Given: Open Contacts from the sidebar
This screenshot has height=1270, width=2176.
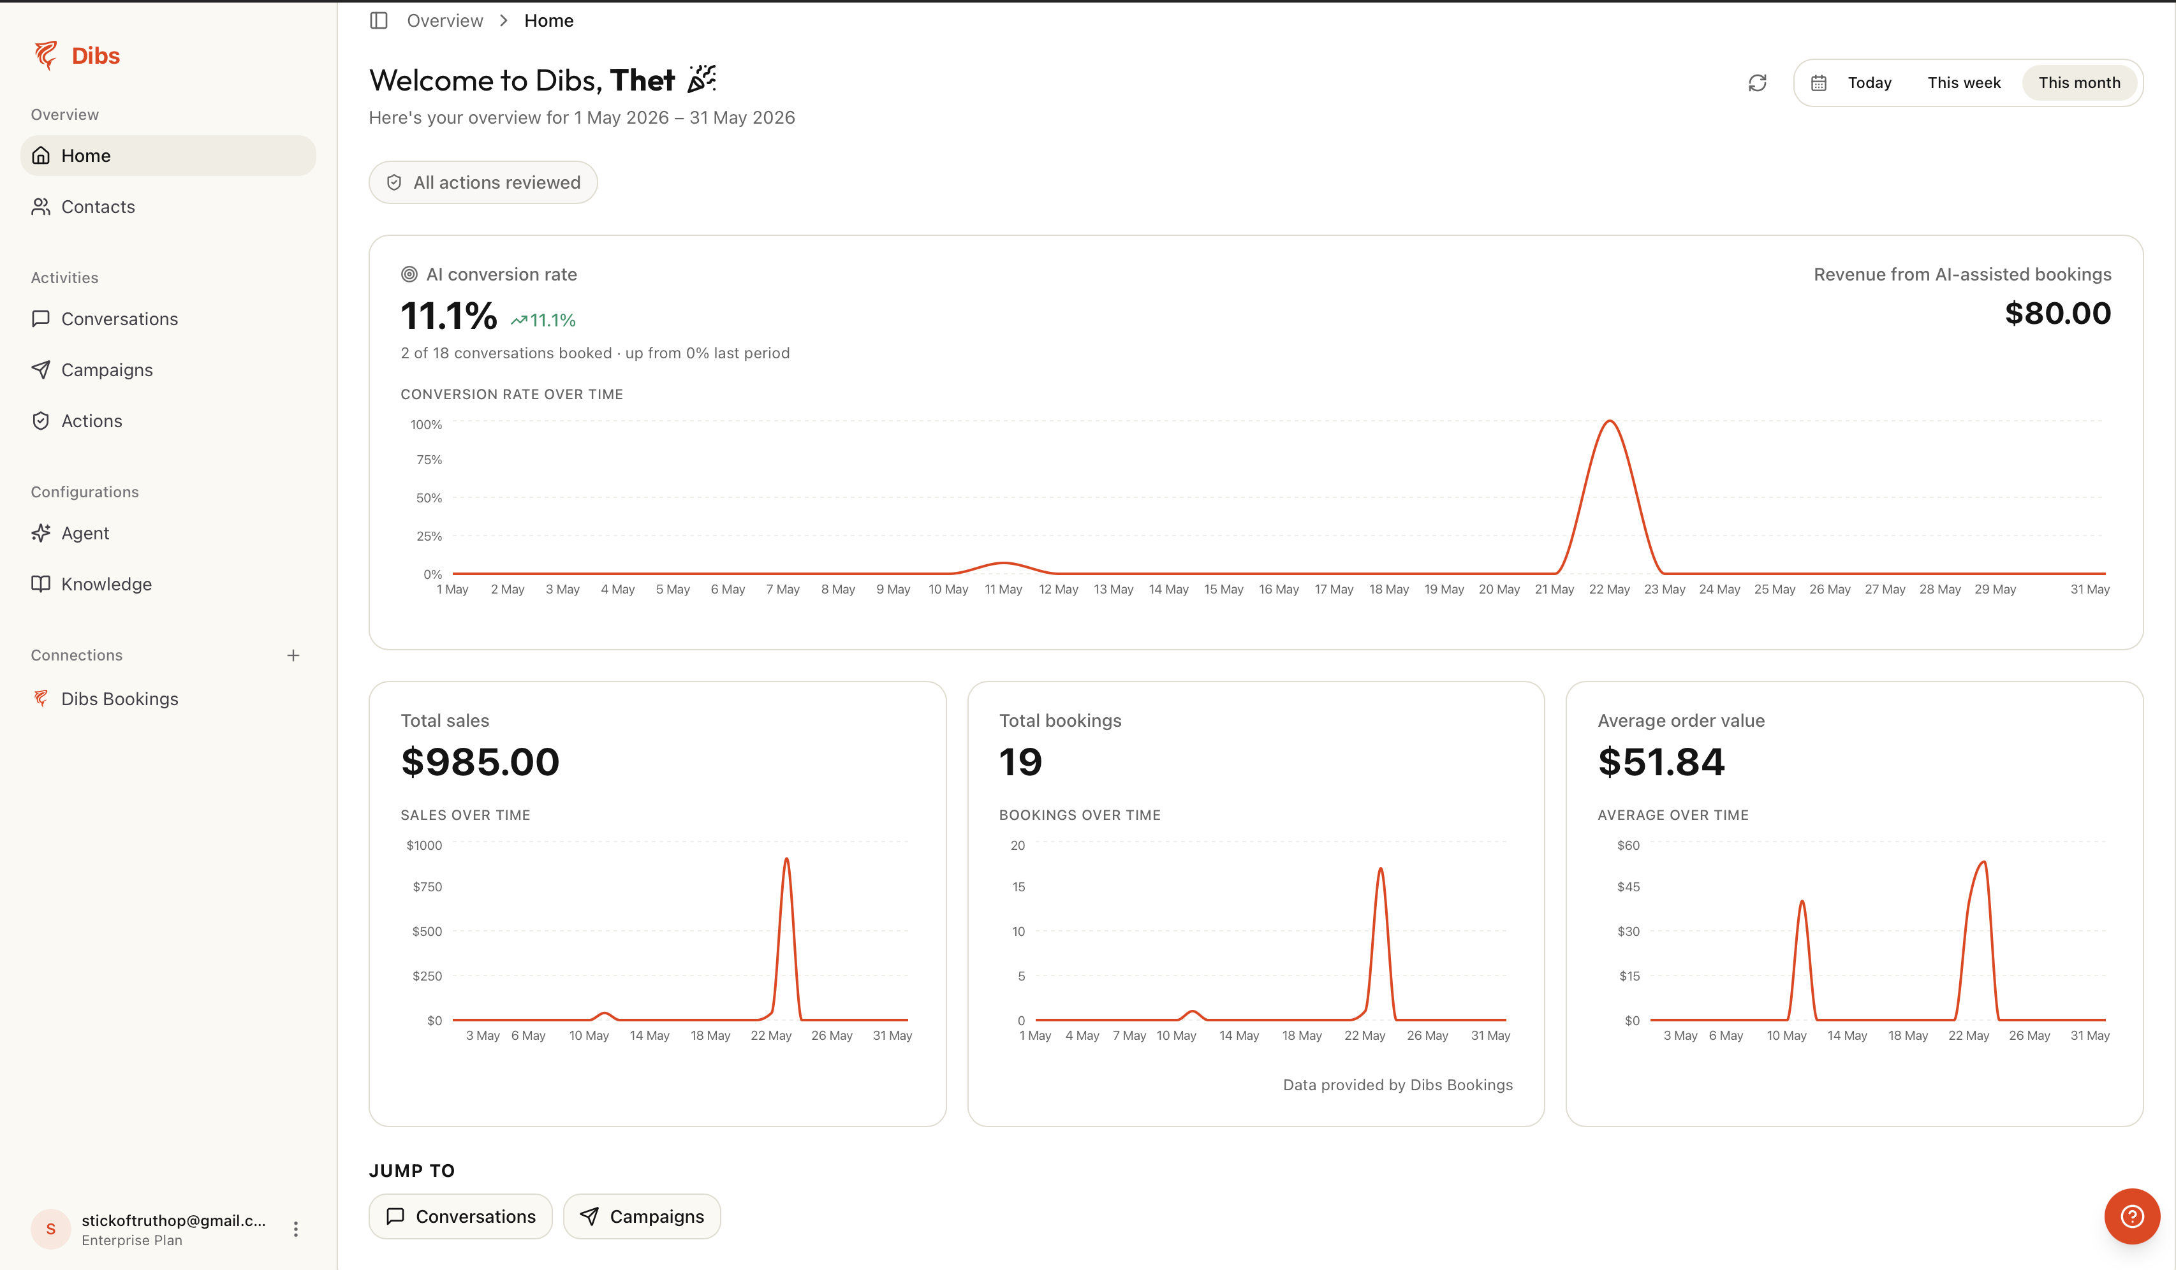Looking at the screenshot, I should [x=168, y=207].
